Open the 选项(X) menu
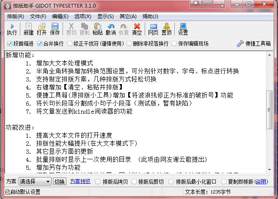The image size is (278, 199). (x=83, y=16)
